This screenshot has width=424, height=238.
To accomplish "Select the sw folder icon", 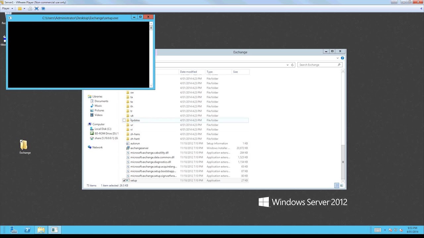I will [128, 93].
